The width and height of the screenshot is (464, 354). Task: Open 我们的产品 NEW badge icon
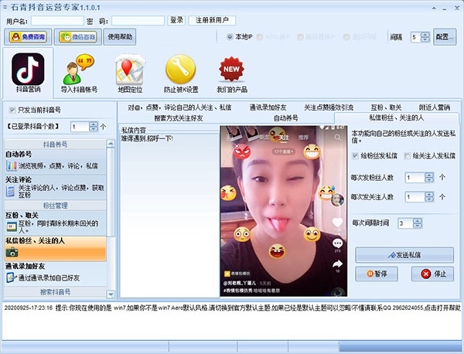click(233, 73)
